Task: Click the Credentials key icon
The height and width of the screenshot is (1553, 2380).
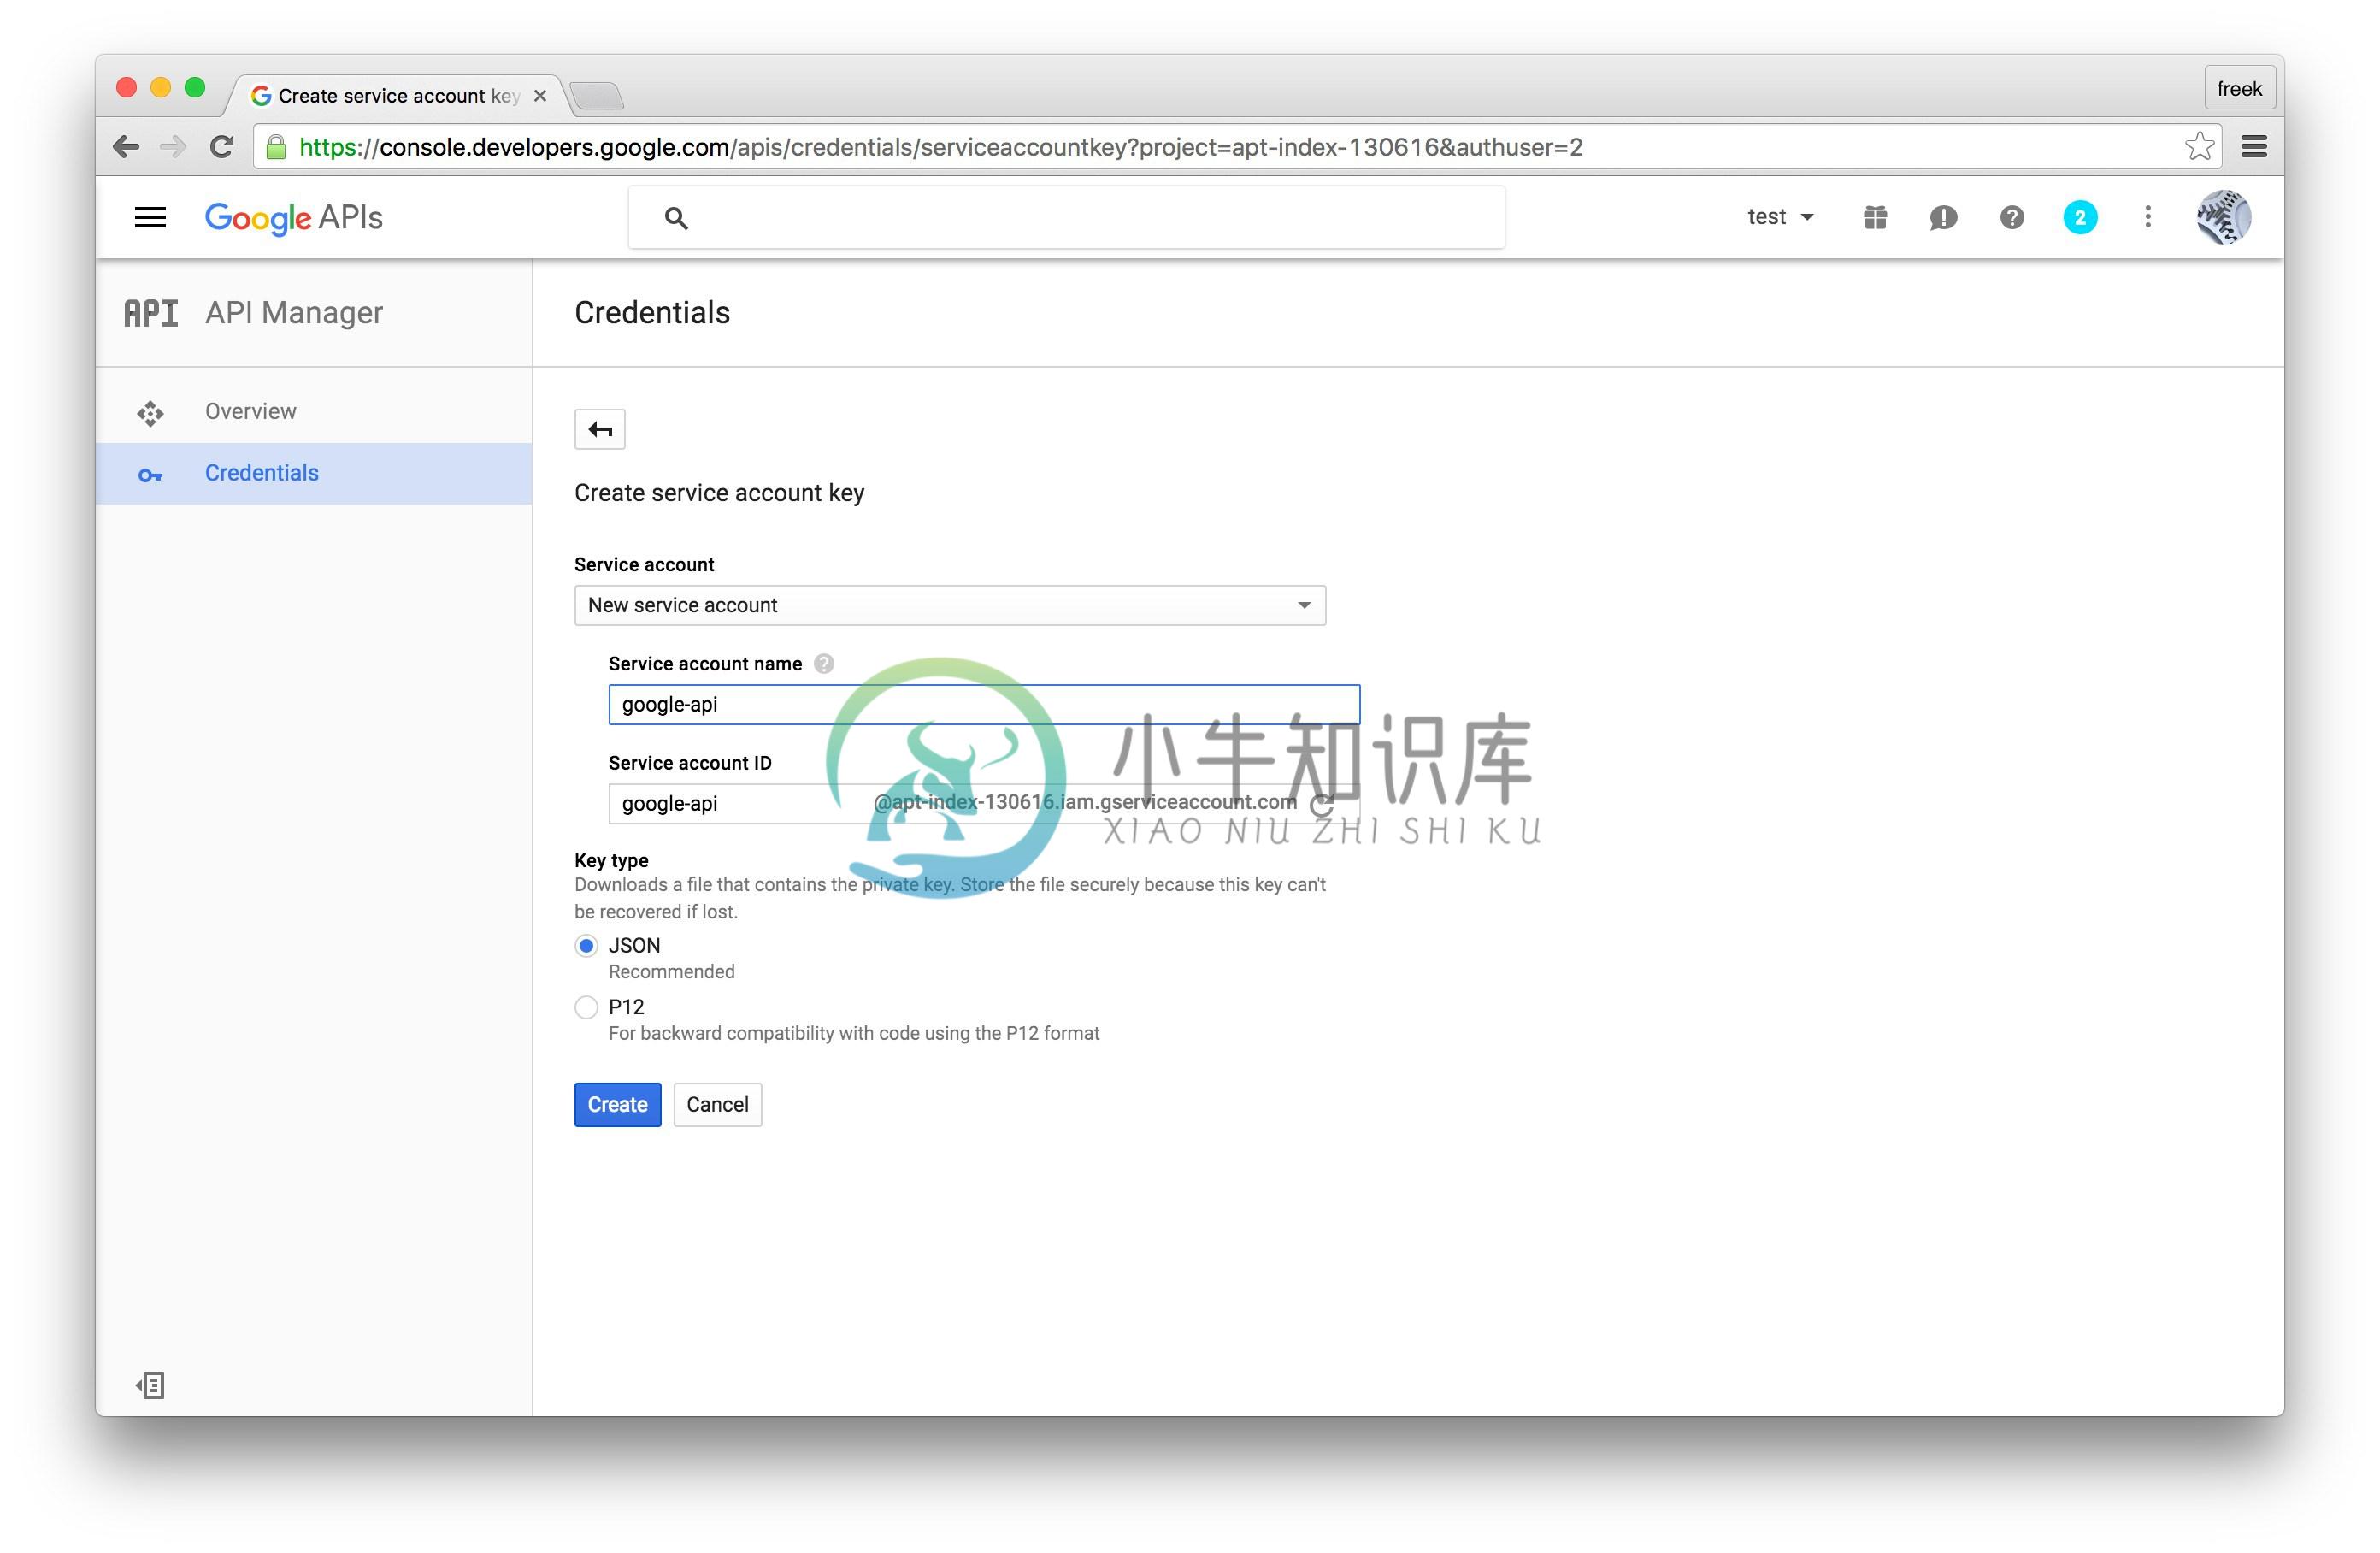Action: coord(150,475)
